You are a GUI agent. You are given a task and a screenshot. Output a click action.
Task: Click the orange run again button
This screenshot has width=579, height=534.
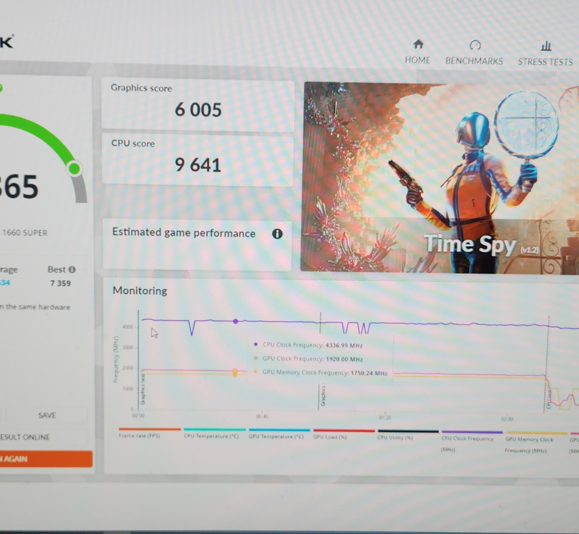[x=46, y=459]
